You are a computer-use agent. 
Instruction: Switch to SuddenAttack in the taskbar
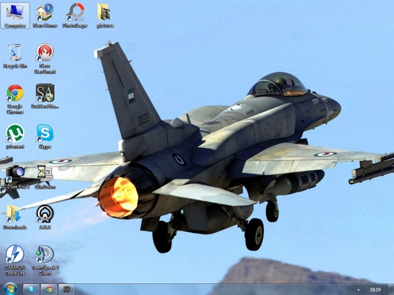(66, 289)
